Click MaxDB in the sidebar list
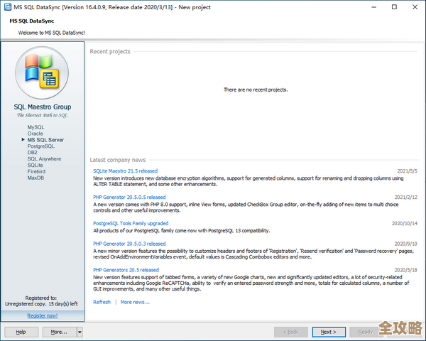Image resolution: width=426 pixels, height=341 pixels. pos(35,178)
